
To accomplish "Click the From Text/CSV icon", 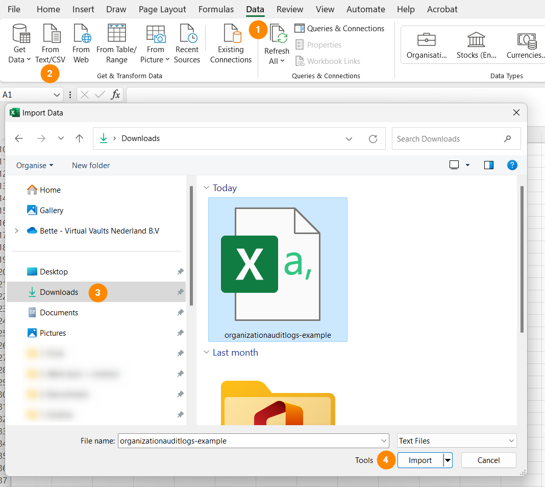I will click(x=51, y=34).
